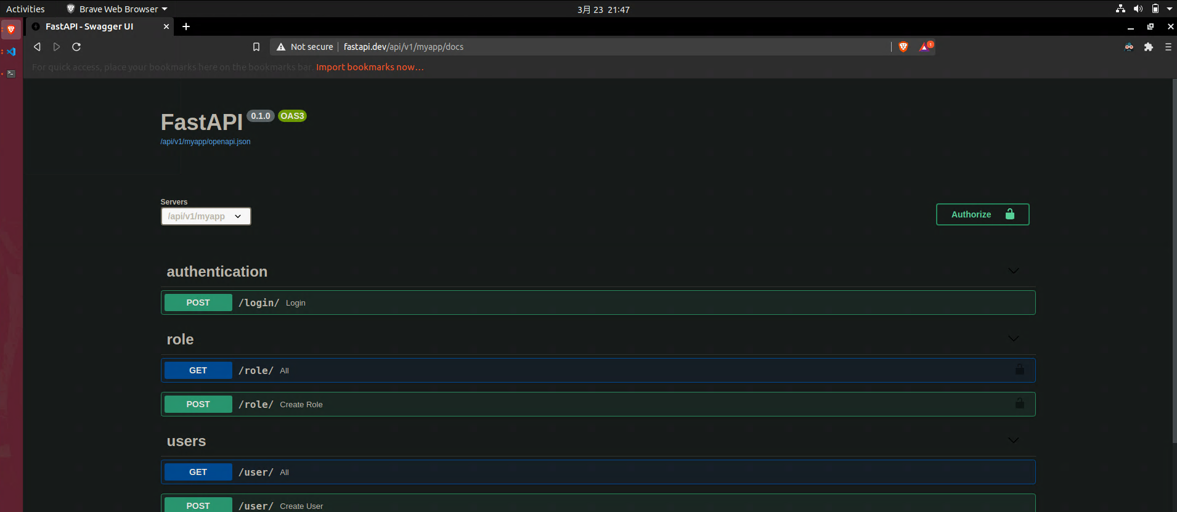
Task: Launch Brave from the Ubuntu dock
Action: (11, 29)
